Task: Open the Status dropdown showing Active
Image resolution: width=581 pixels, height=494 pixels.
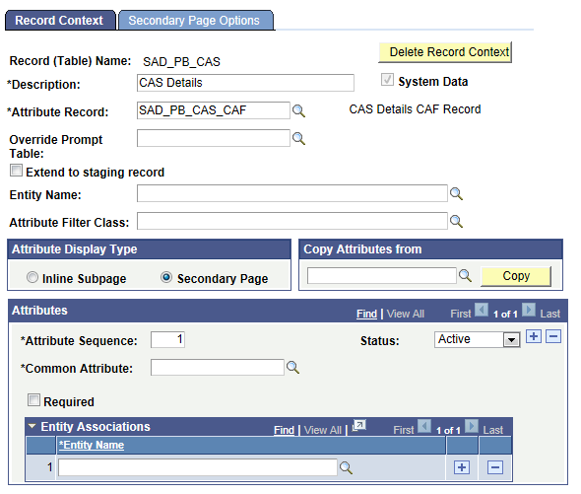Action: [x=478, y=339]
